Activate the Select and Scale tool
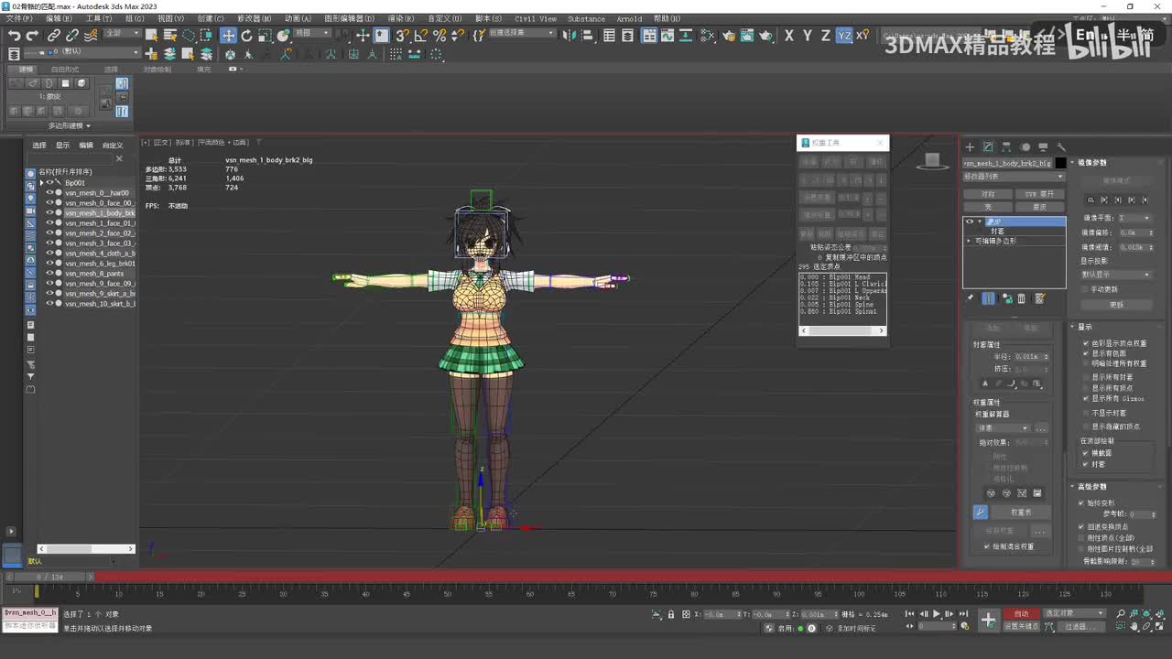 click(x=265, y=36)
